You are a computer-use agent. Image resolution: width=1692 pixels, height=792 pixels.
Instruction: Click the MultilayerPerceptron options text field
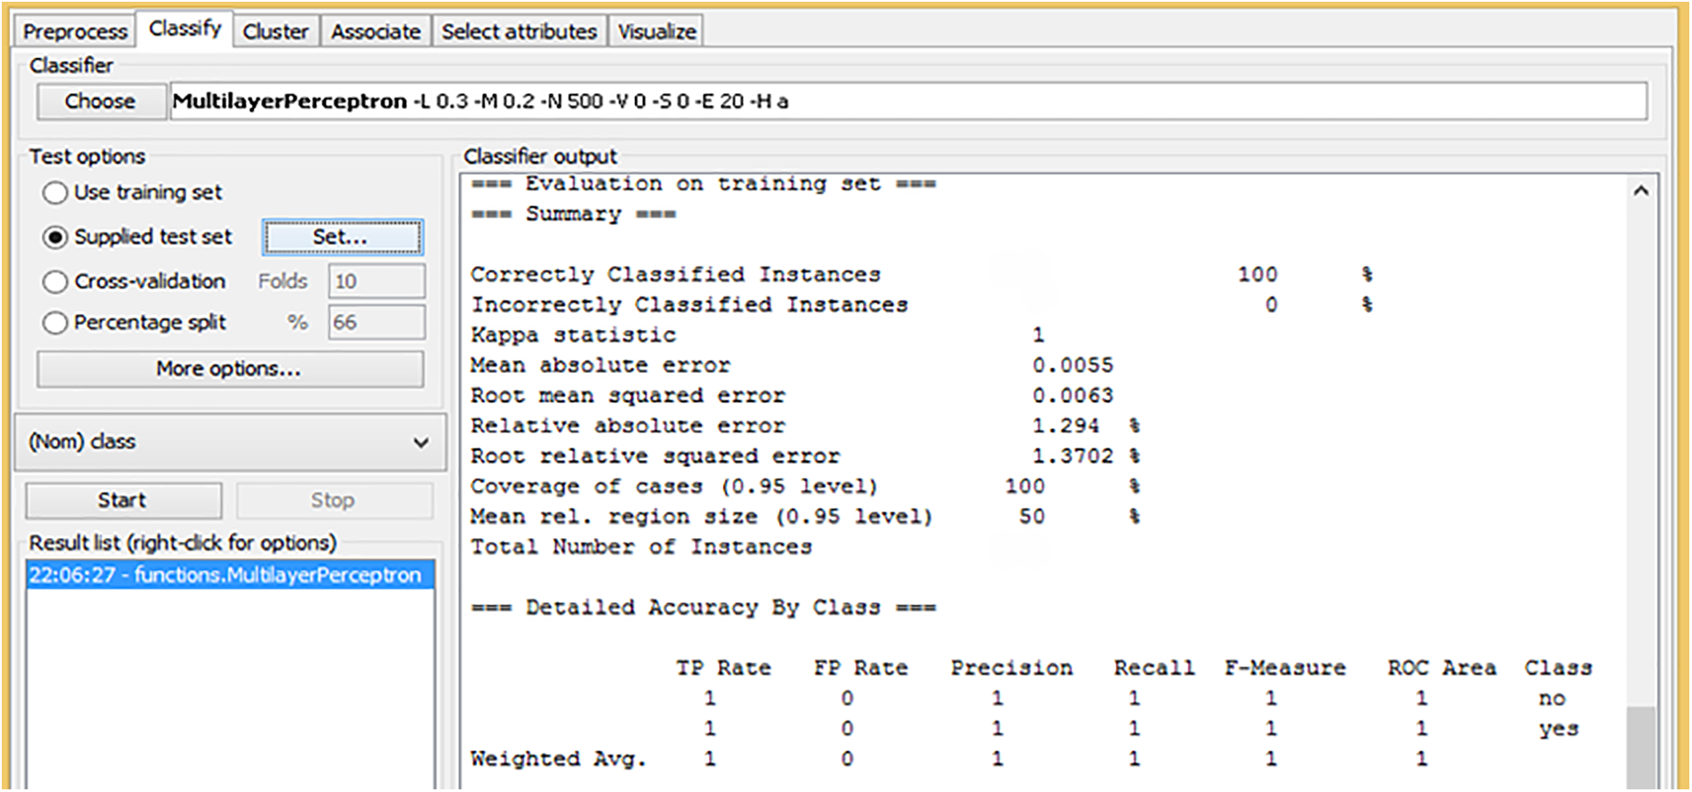pyautogui.click(x=906, y=101)
